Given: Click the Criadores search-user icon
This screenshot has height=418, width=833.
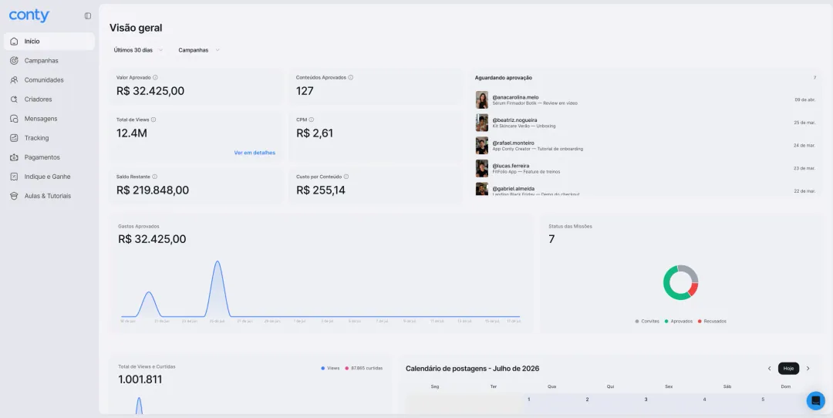Looking at the screenshot, I should [15, 99].
